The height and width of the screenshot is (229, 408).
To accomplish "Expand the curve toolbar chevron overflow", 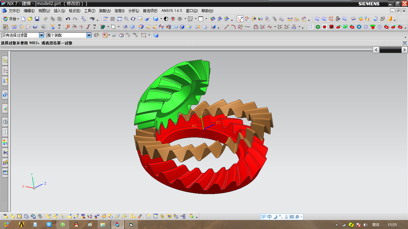I will (x=94, y=26).
